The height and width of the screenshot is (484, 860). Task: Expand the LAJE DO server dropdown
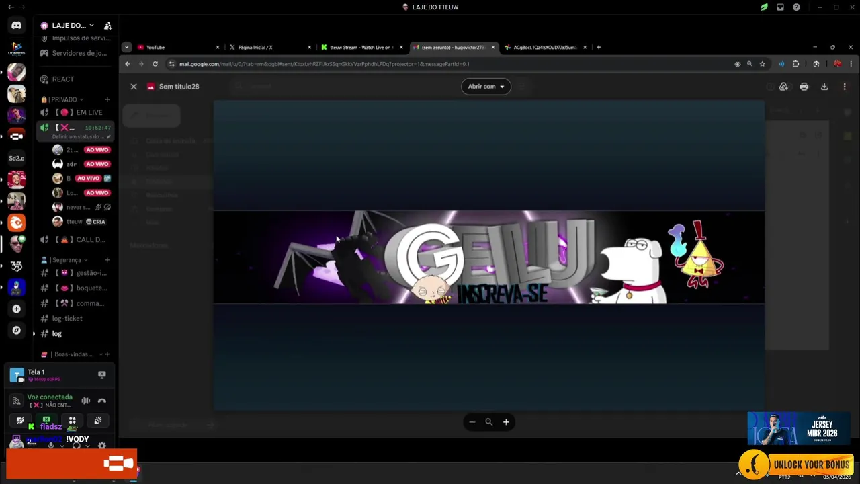[91, 26]
